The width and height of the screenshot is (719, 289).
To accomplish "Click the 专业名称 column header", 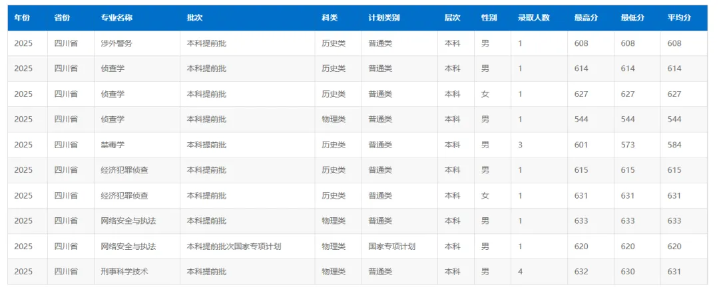I will (117, 18).
